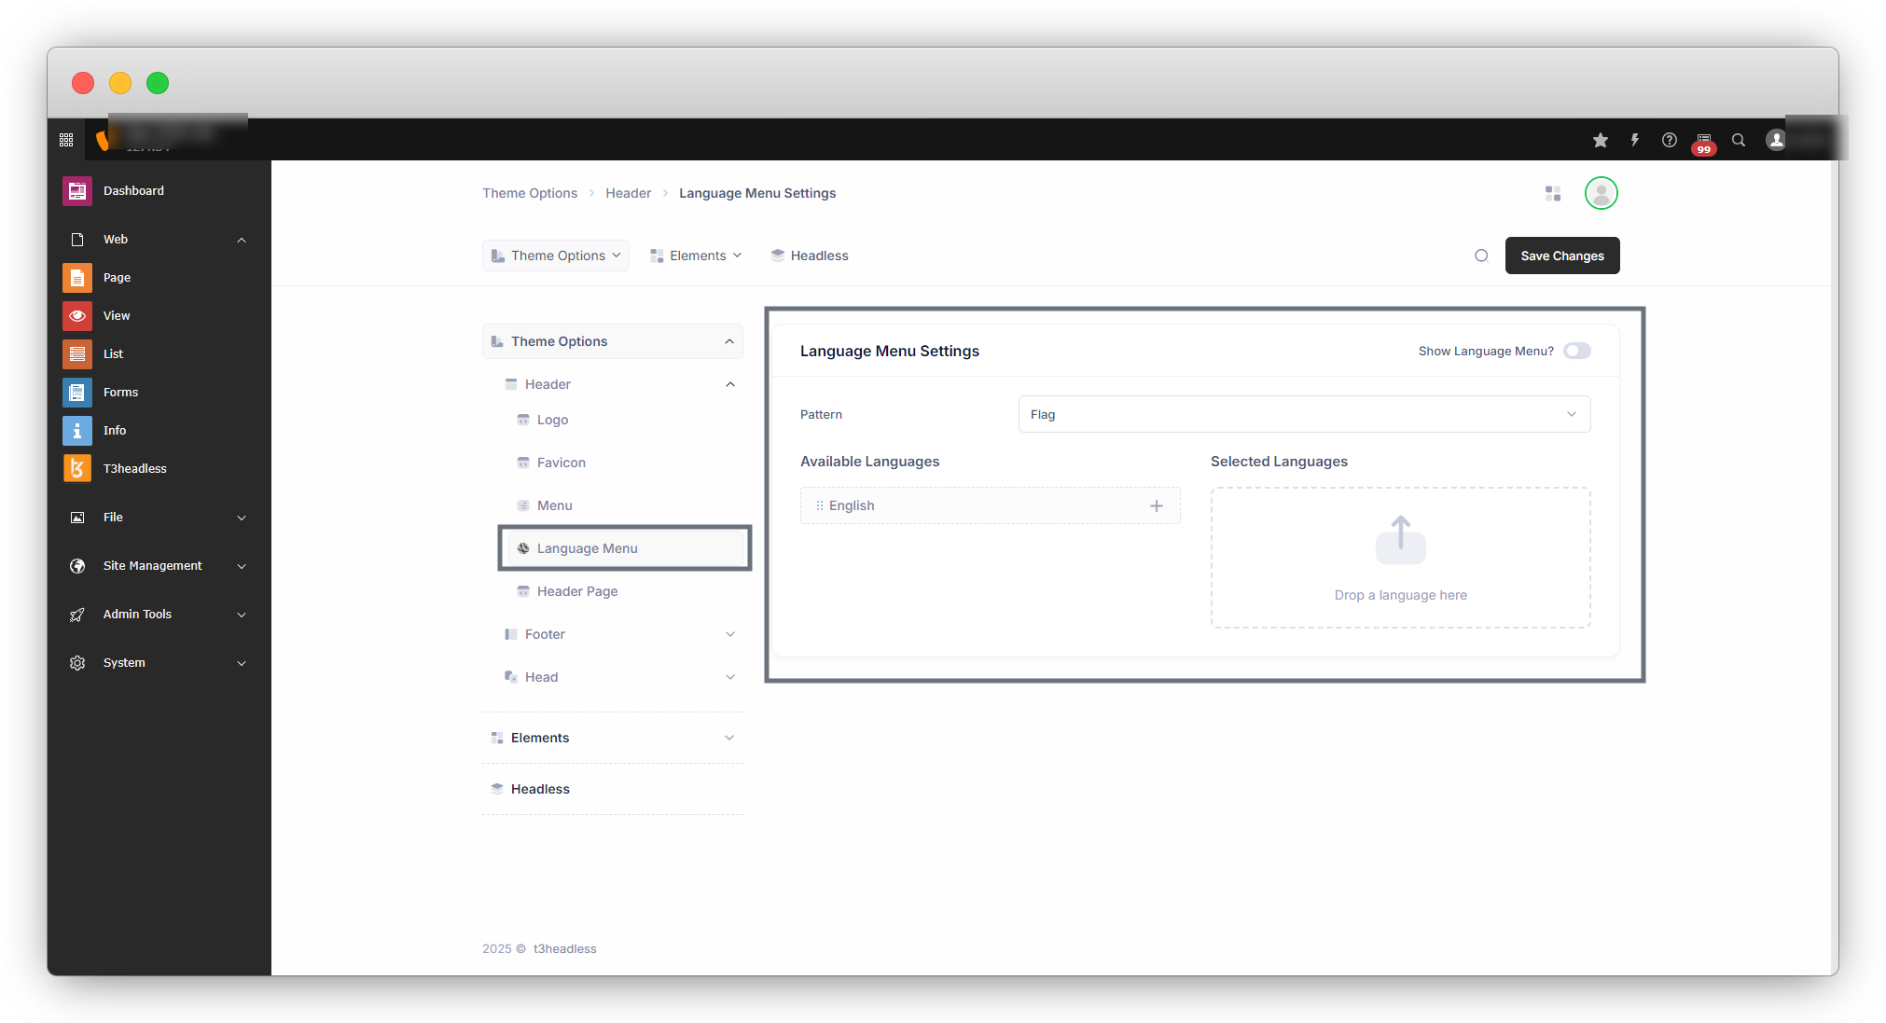This screenshot has height=1023, width=1886.
Task: Click the plus icon to add English
Action: 1157,505
